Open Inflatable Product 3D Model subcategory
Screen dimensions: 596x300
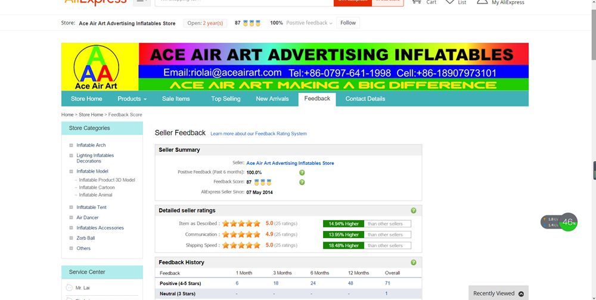[107, 180]
